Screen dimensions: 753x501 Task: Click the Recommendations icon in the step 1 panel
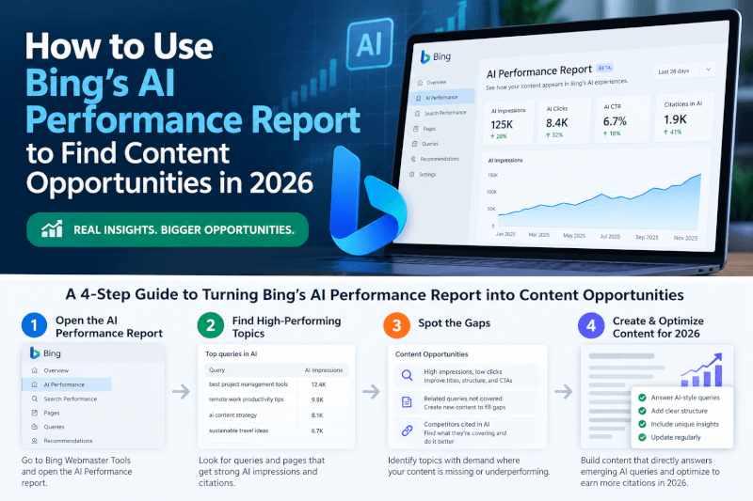tap(35, 441)
